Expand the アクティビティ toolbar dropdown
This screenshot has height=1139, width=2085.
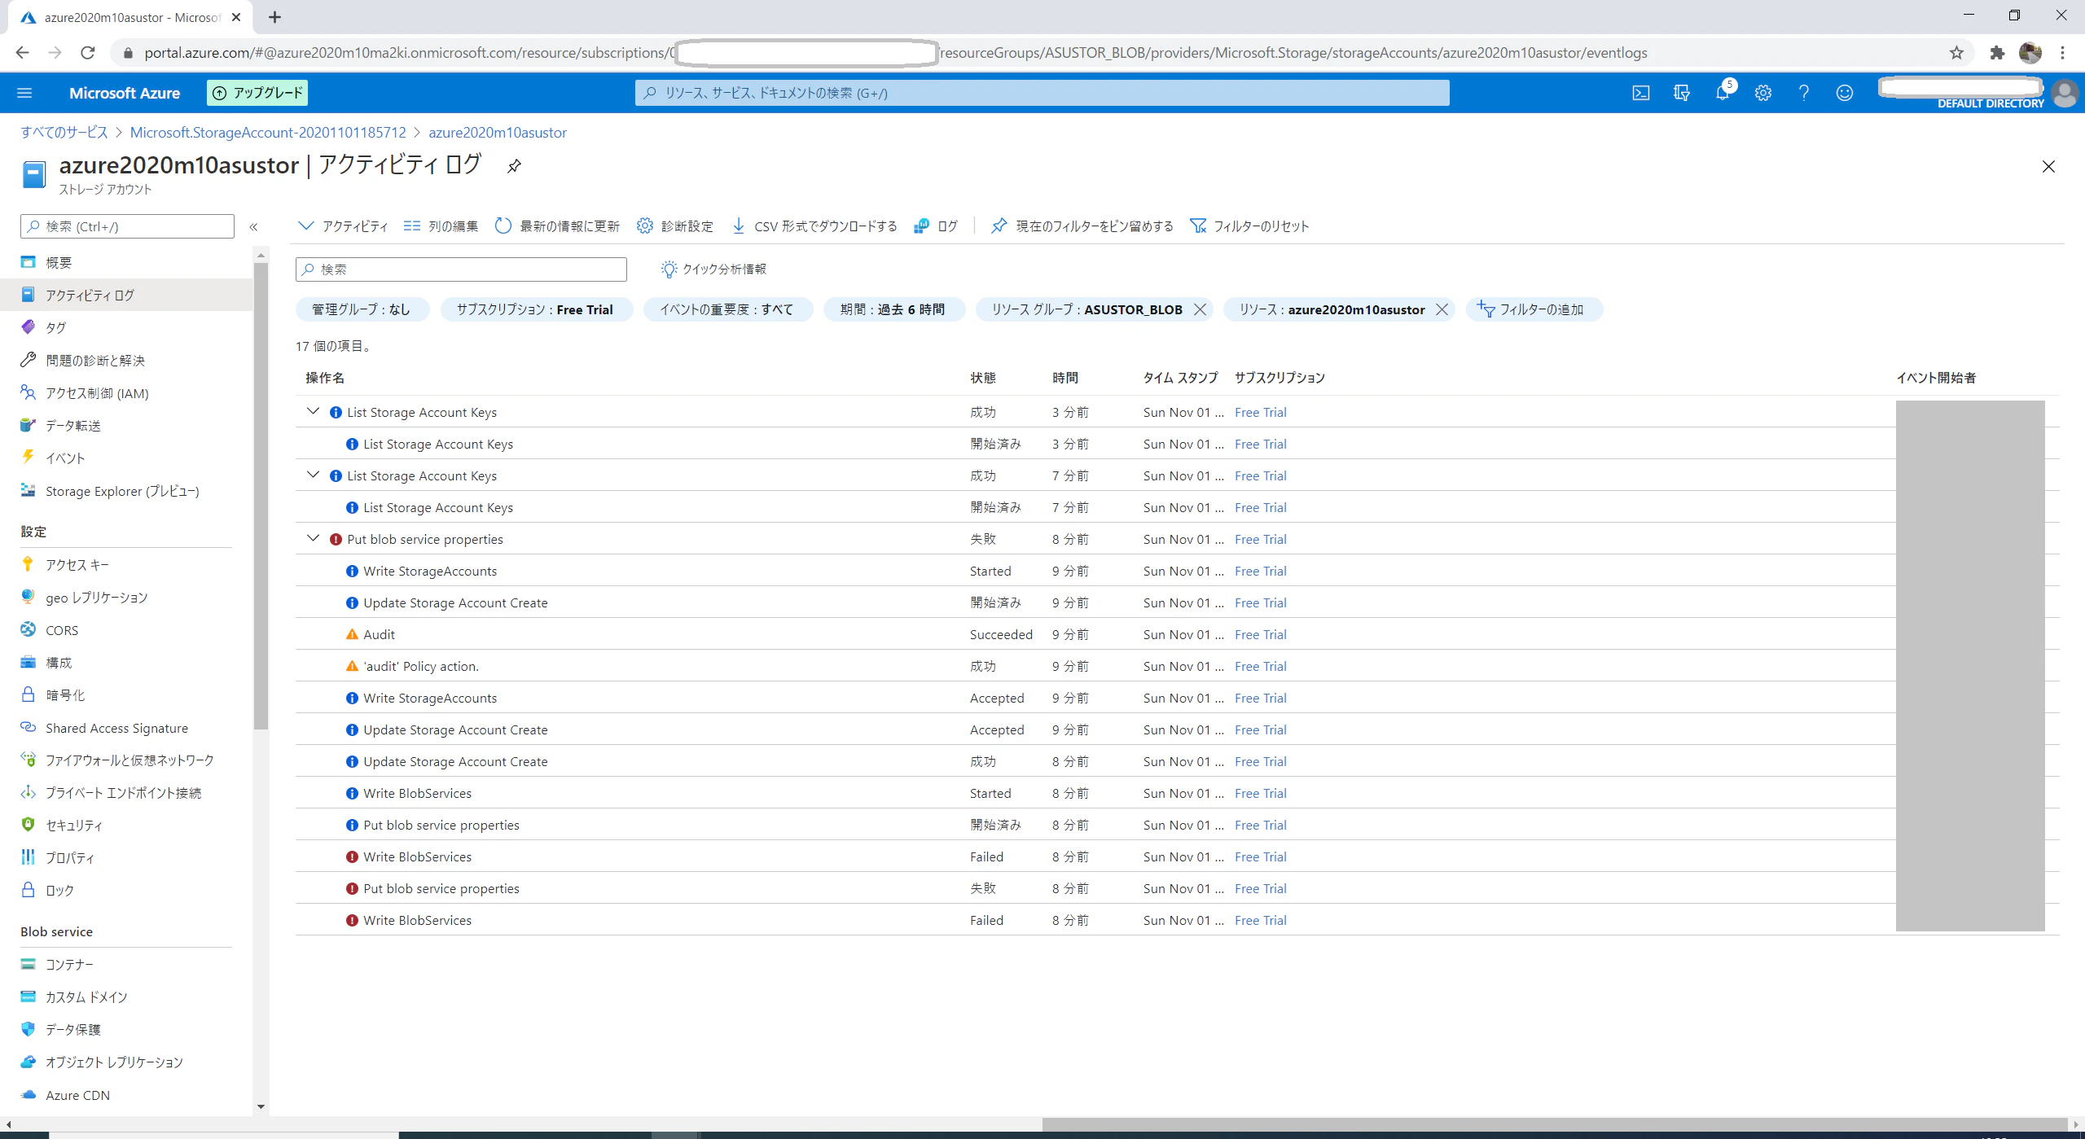point(343,226)
